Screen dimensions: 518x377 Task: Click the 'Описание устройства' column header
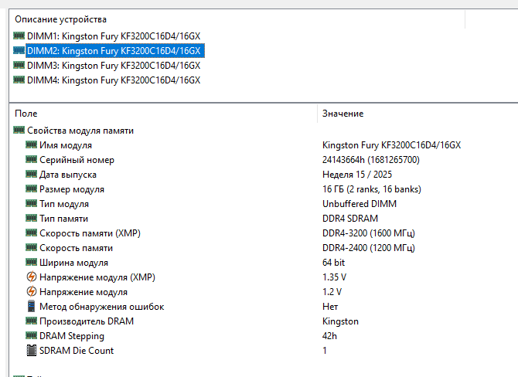tap(60, 19)
